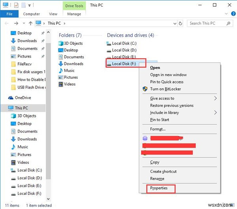
Task: Select the Desktop folder icon in Folders
Action: coord(61,50)
